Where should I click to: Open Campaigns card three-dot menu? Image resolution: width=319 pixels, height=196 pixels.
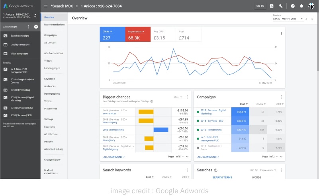click(281, 97)
